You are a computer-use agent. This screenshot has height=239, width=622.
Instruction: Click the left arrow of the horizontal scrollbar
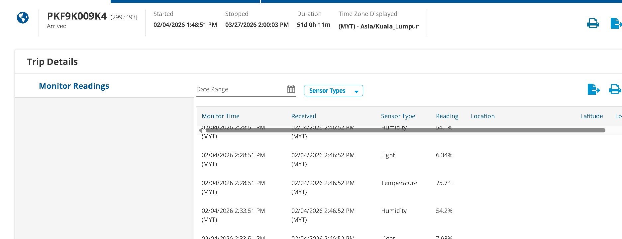(x=200, y=130)
